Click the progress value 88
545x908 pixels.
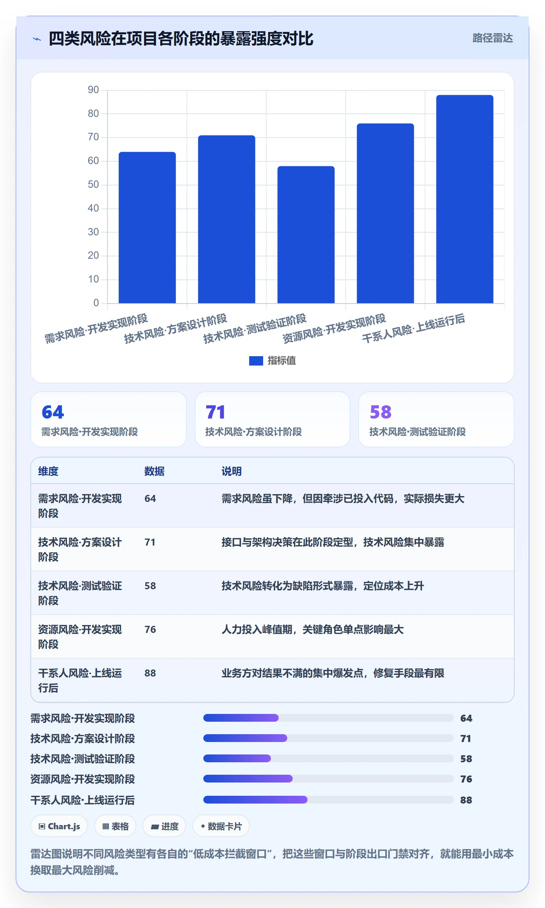pyautogui.click(x=466, y=800)
